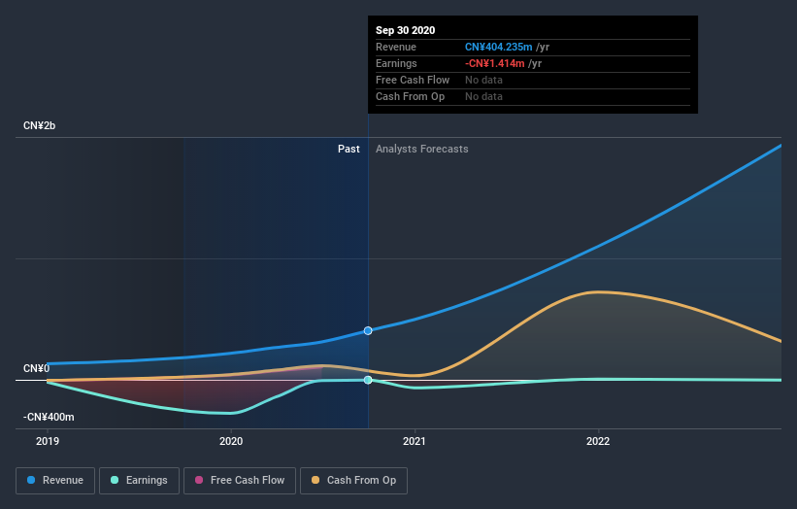Select the teal earnings data point marker
Screen dimensions: 797x509
[368, 380]
